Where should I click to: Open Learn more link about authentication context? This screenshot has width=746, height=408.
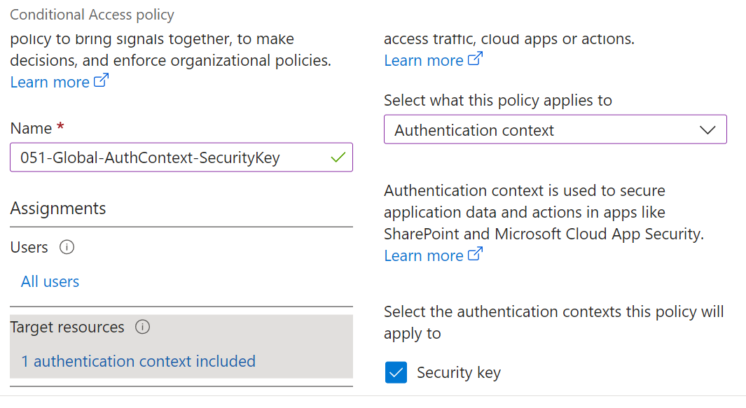coord(423,256)
